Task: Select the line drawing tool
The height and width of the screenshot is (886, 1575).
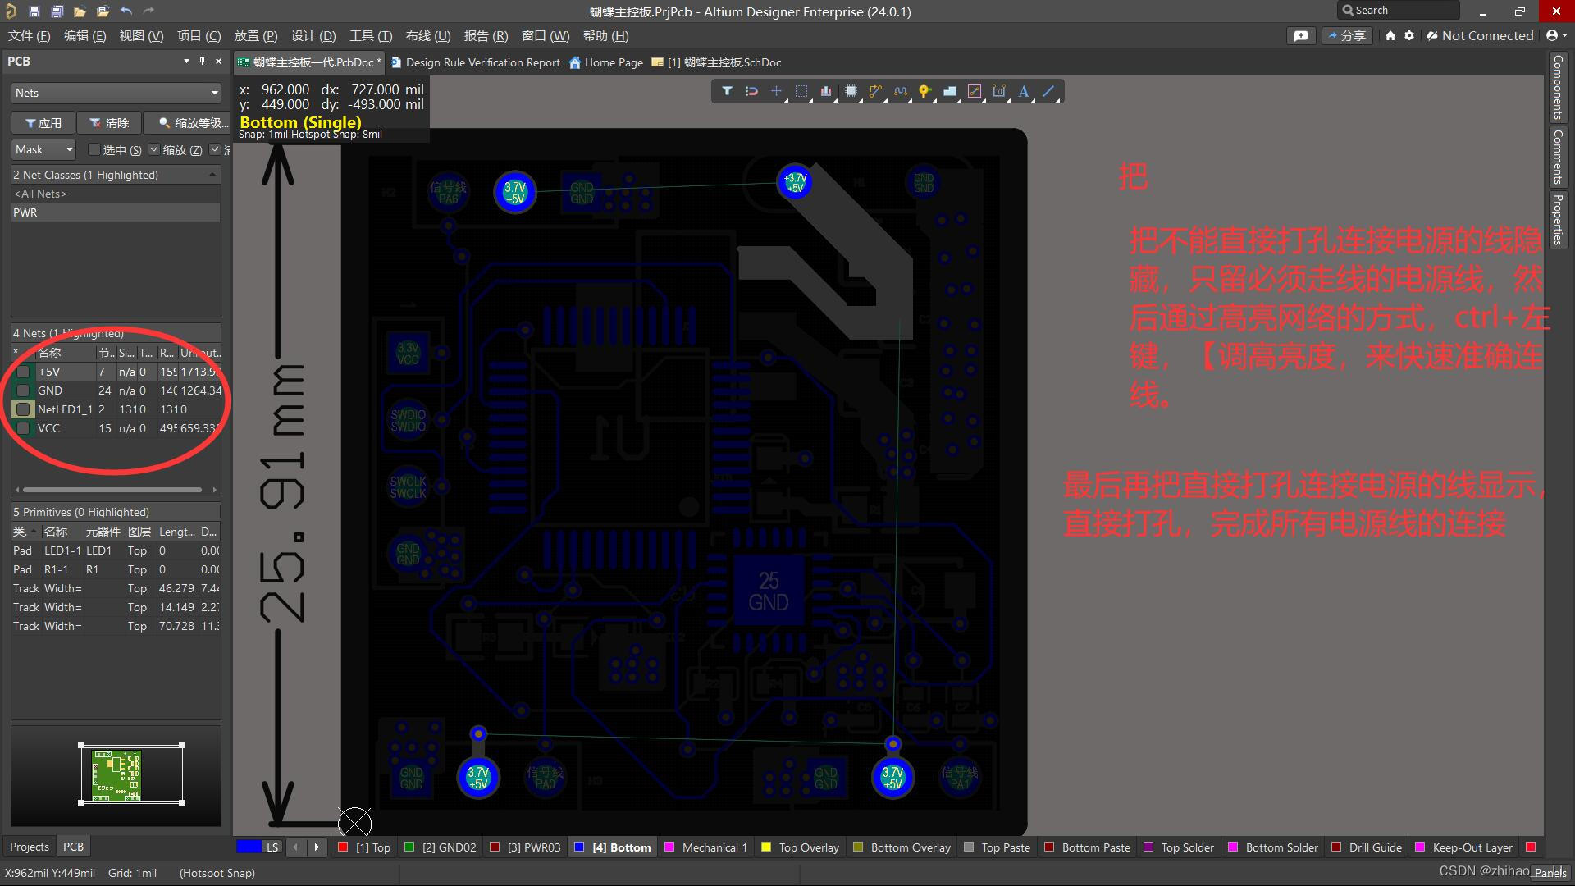Action: pos(1050,91)
